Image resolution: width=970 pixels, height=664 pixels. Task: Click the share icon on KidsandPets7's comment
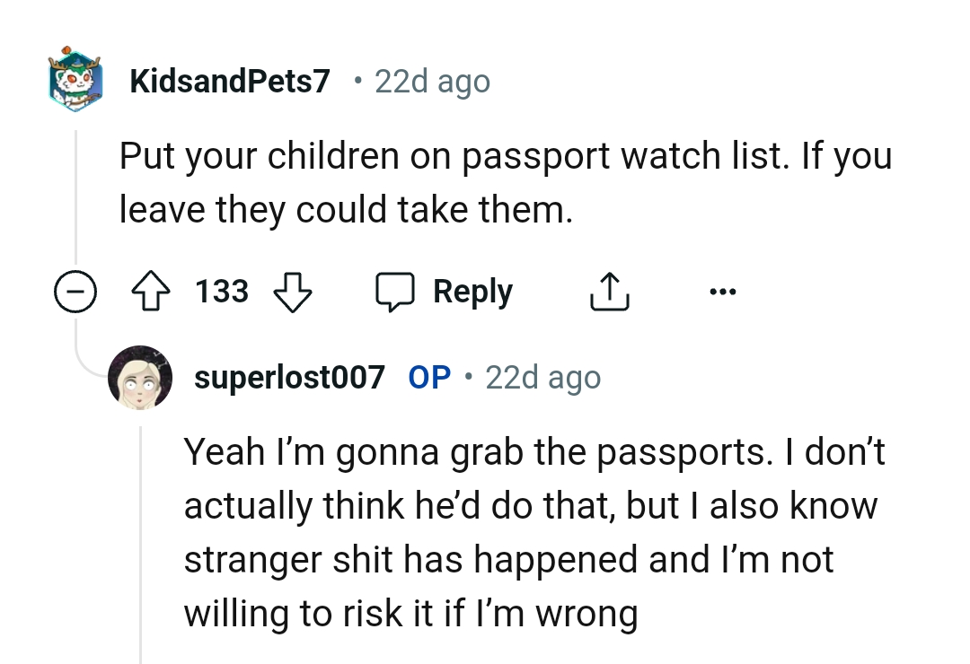609,291
